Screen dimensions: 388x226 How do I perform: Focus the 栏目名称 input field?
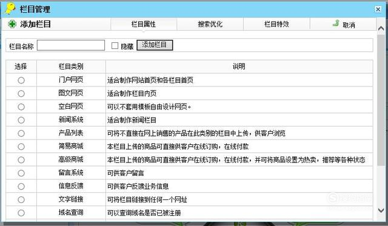pos(71,45)
